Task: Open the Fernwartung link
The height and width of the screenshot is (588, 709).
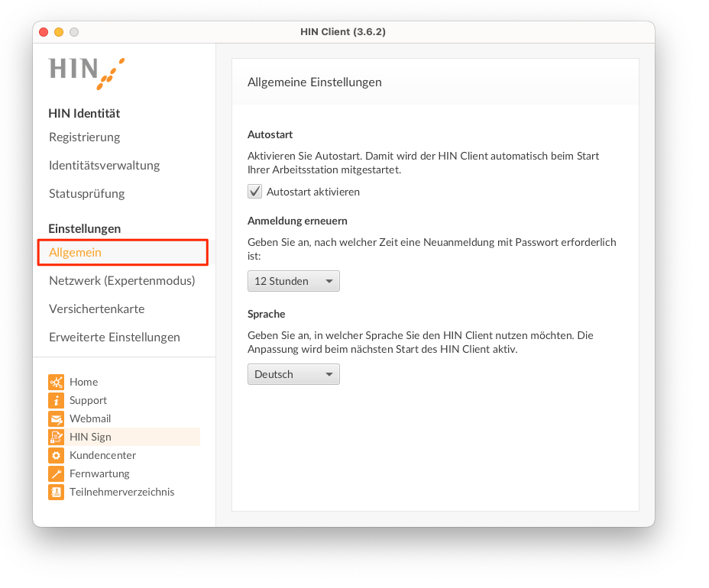Action: click(99, 473)
